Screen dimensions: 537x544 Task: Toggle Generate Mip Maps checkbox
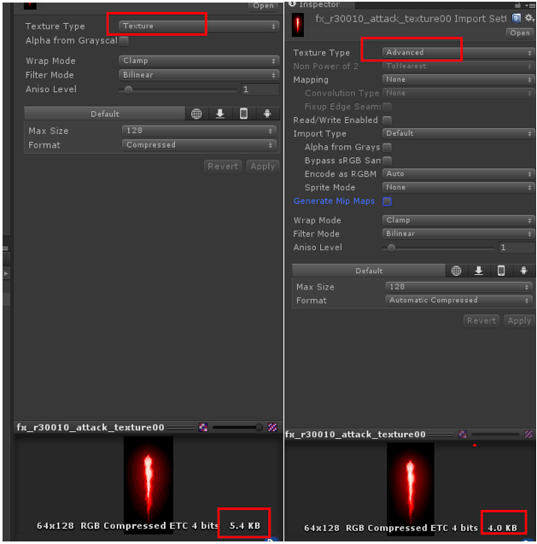coord(387,202)
